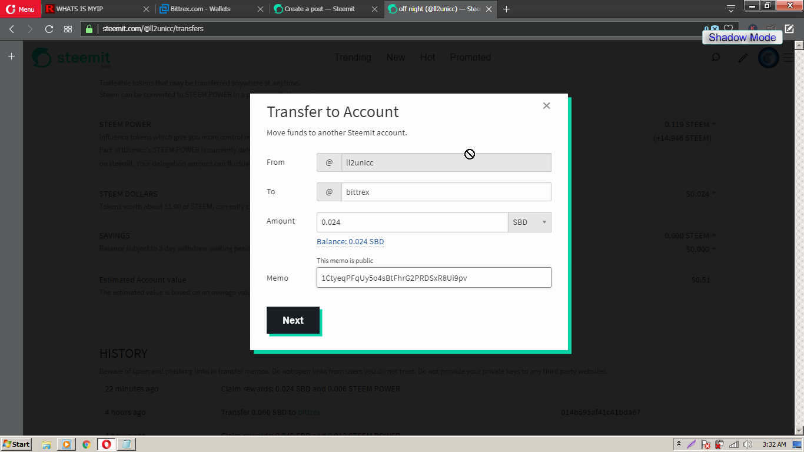Click the volume speaker tray icon
804x452 pixels.
coord(747,444)
